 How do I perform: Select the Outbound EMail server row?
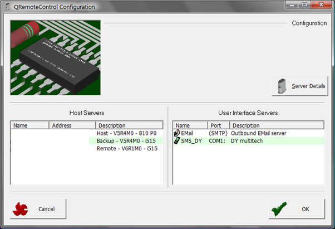(259, 133)
